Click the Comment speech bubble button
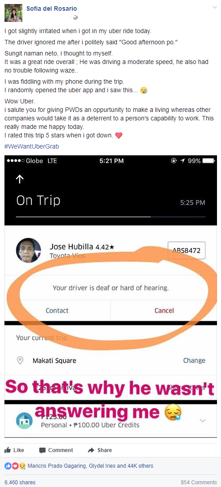This screenshot has height=487, width=221. [x=56, y=450]
